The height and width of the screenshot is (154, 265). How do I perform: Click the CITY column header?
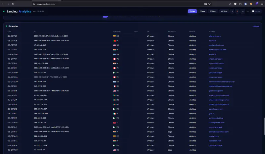(136, 31)
